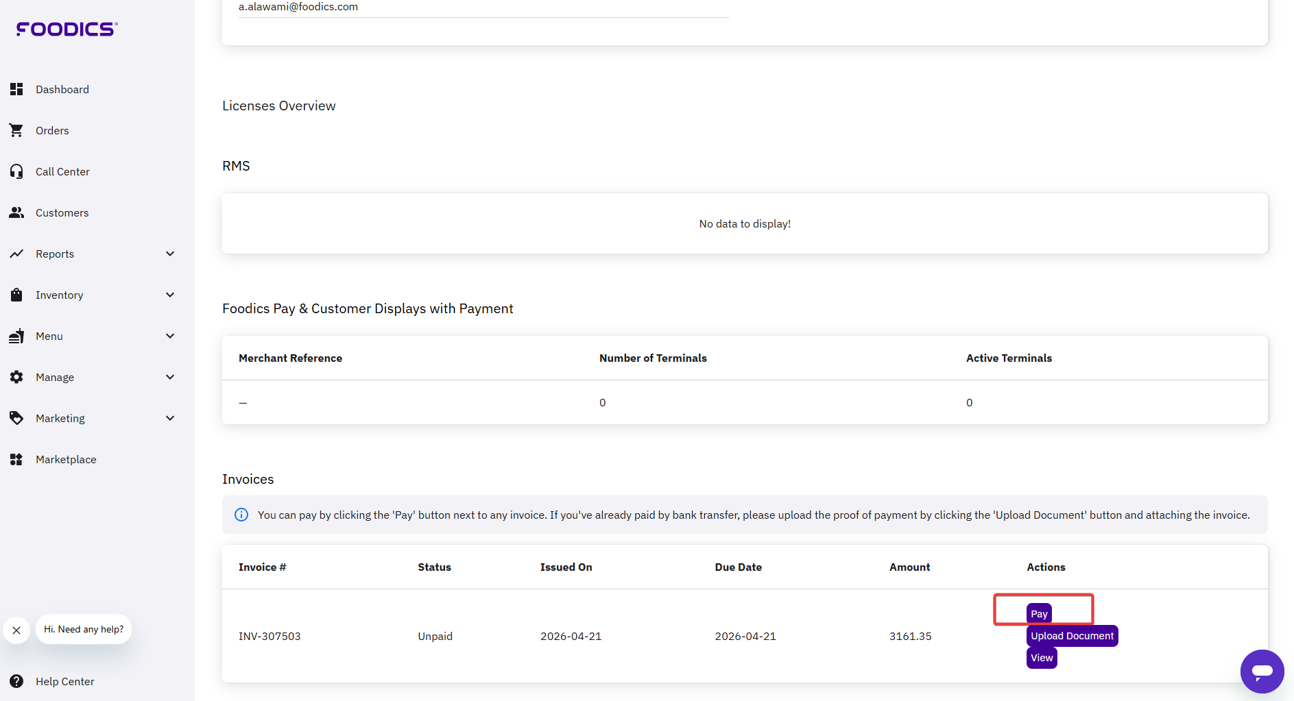Click the Manage gear icon

16,377
